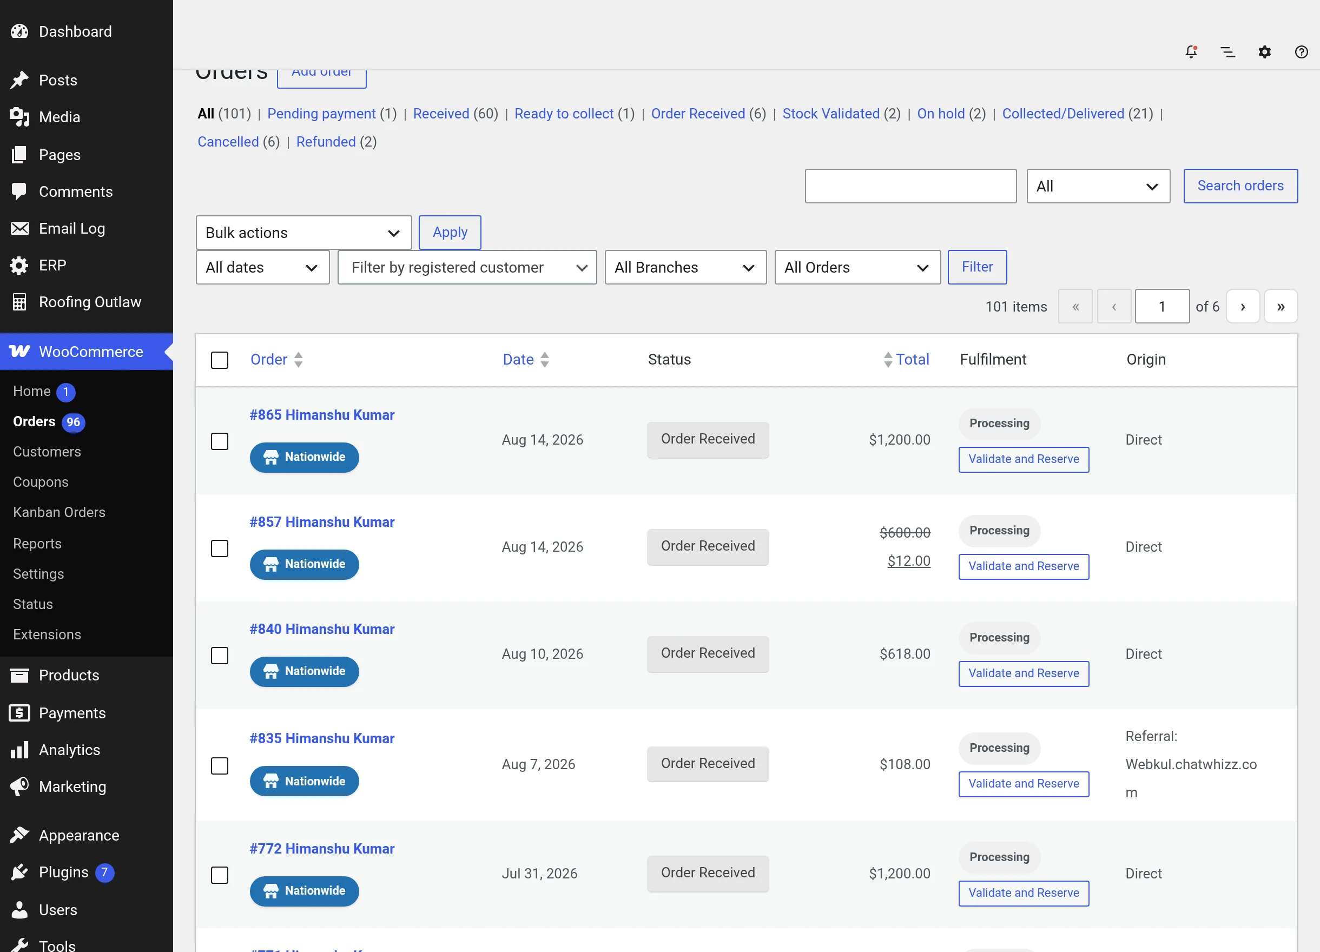Open Reports in WooCommerce submenu
This screenshot has height=952, width=1320.
37,544
